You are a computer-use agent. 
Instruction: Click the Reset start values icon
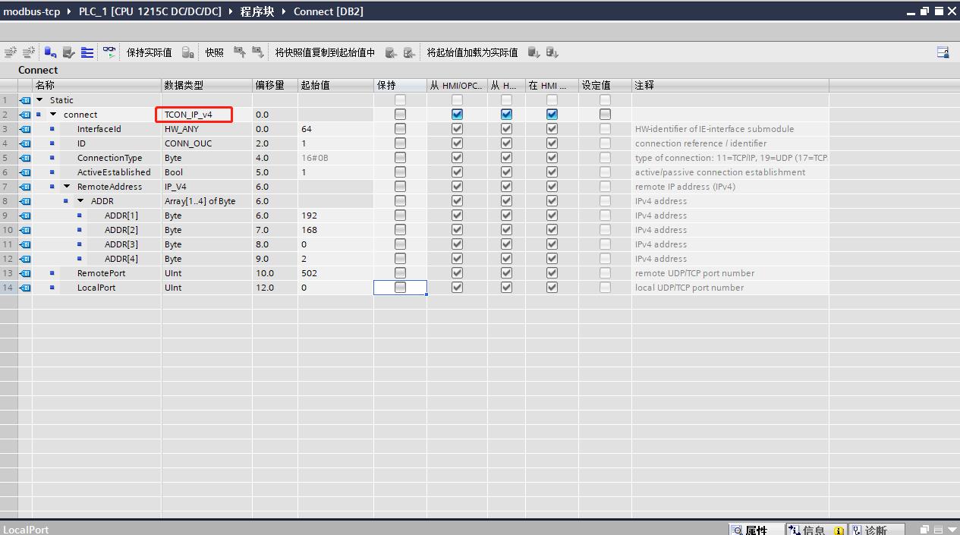tap(50, 52)
